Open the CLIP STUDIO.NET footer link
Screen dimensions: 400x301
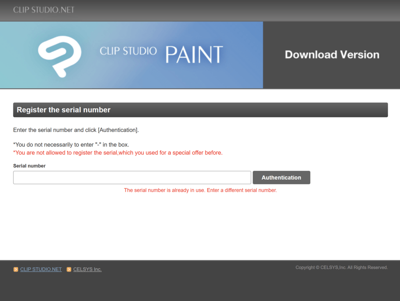click(41, 269)
